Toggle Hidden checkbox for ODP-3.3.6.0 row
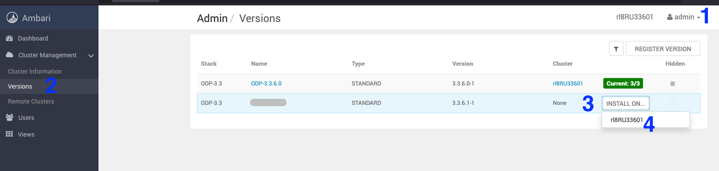 tap(673, 83)
